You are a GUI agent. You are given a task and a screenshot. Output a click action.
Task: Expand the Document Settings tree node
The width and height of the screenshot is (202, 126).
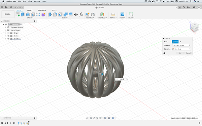5,27
